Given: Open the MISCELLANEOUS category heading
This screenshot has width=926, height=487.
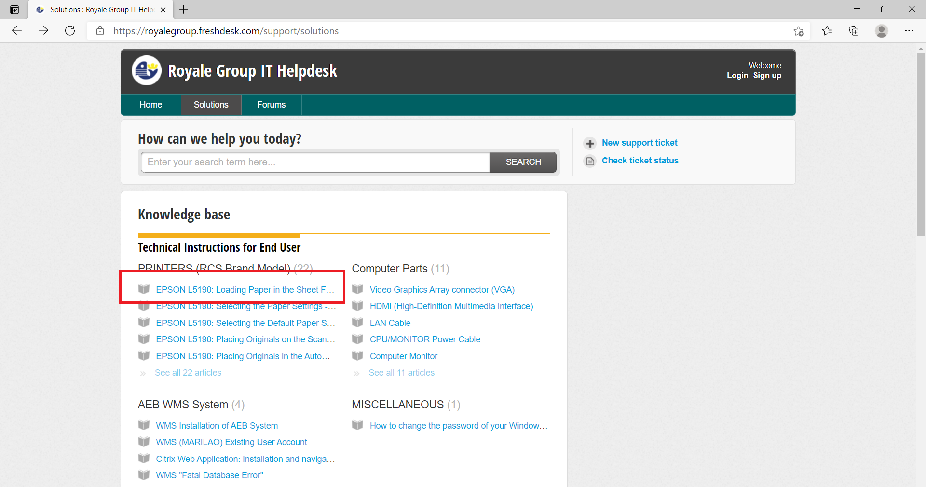Looking at the screenshot, I should coord(398,405).
